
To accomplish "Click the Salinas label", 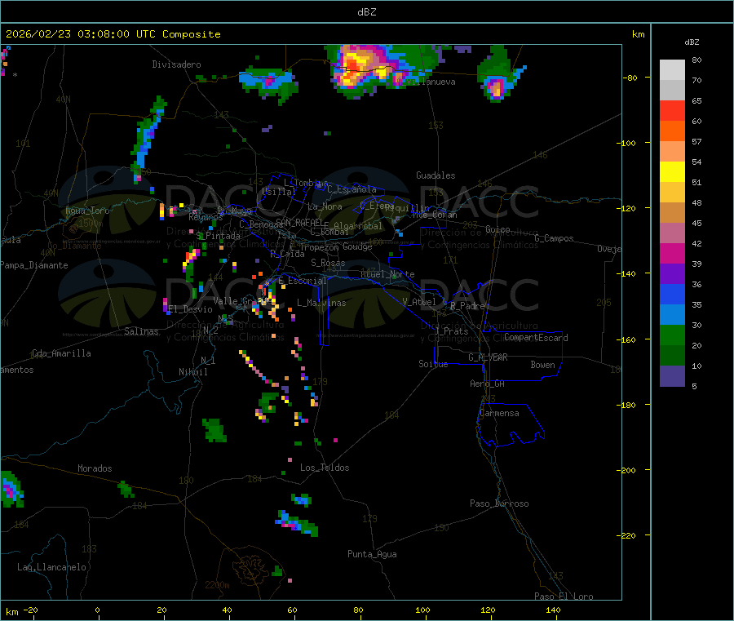I will tap(141, 331).
